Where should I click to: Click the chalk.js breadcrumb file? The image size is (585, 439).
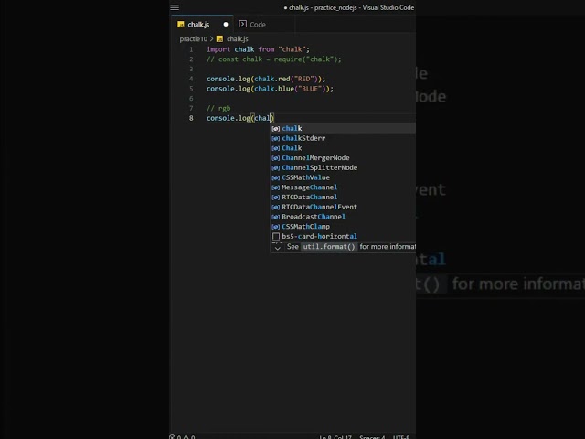tap(238, 38)
